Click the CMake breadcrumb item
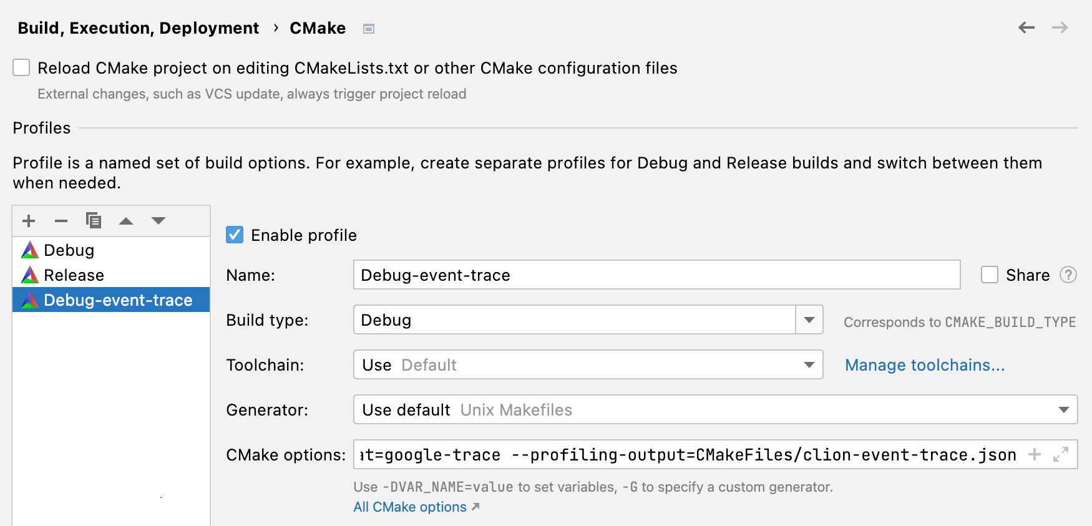The image size is (1092, 526). tap(318, 27)
